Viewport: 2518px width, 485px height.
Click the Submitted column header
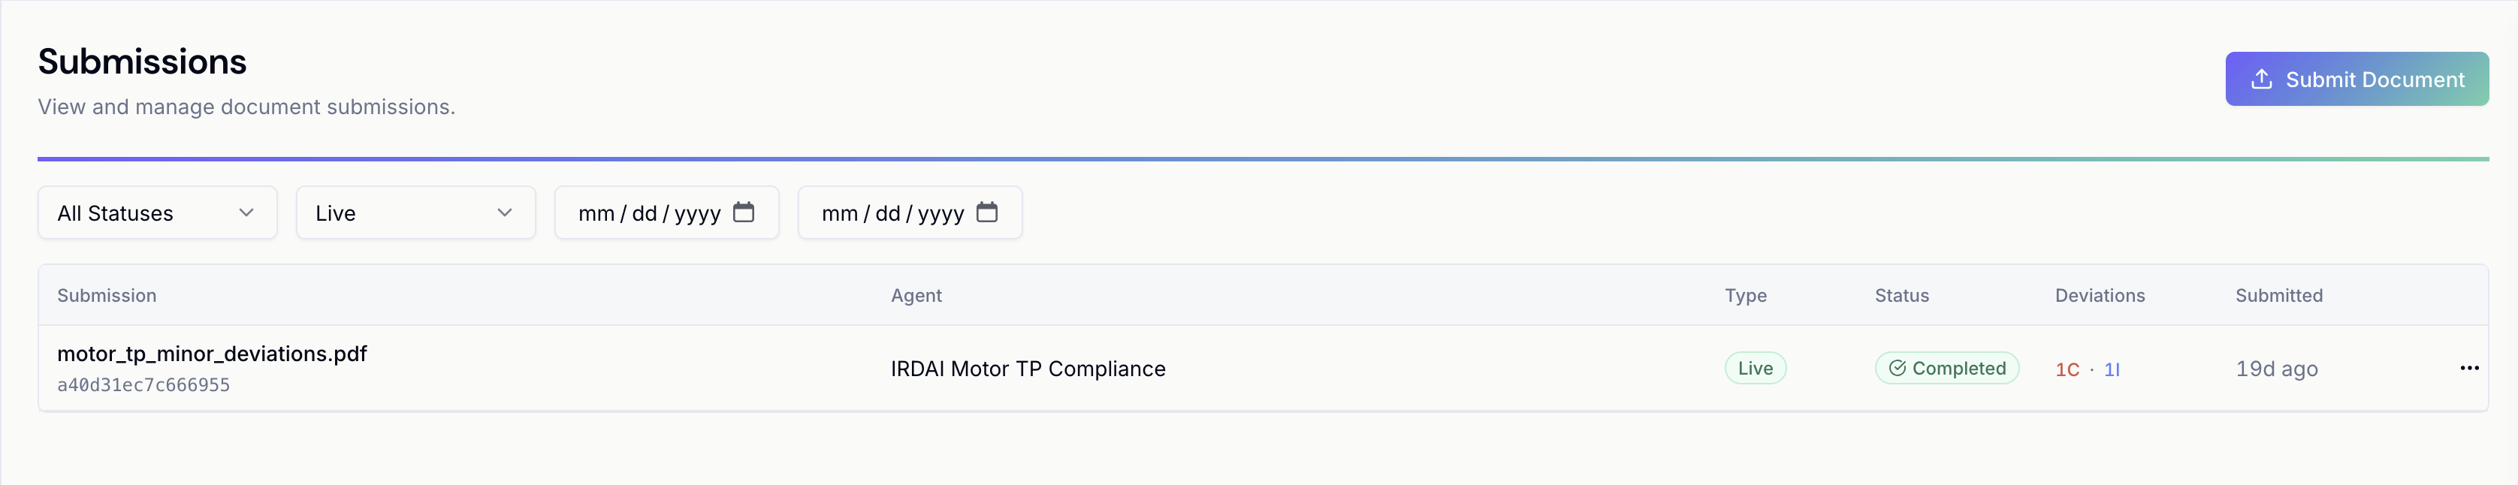2278,295
